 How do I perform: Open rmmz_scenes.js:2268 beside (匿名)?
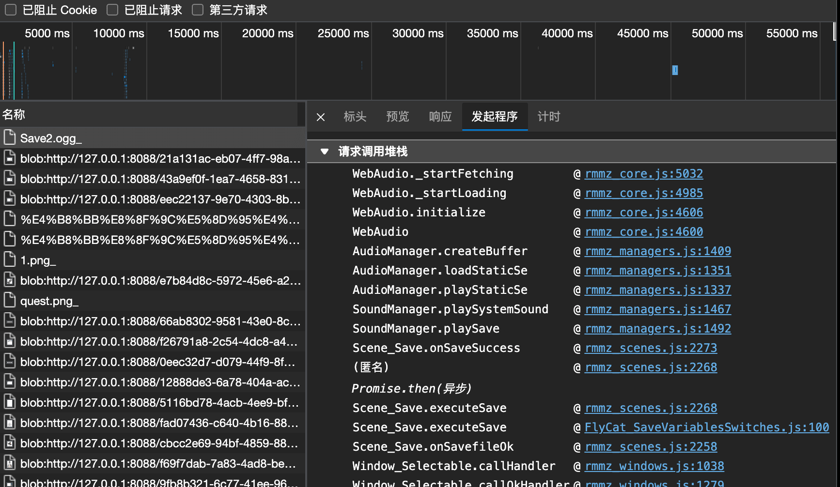coord(651,367)
